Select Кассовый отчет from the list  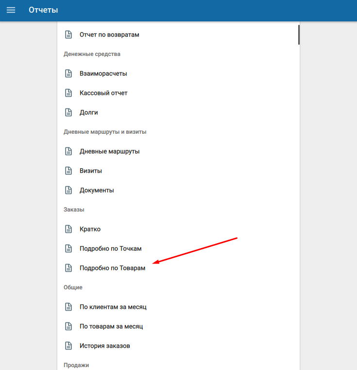click(x=103, y=93)
